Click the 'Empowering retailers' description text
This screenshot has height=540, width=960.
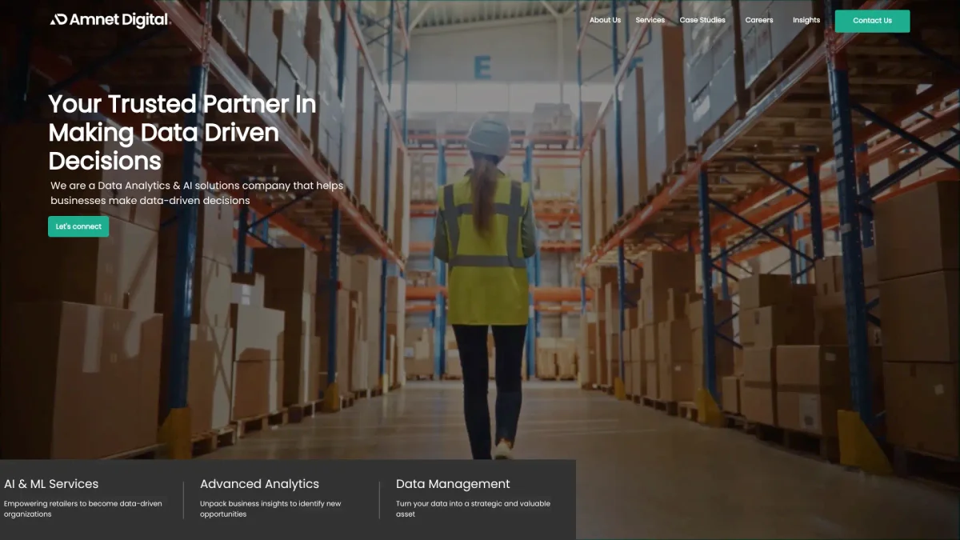pyautogui.click(x=82, y=509)
